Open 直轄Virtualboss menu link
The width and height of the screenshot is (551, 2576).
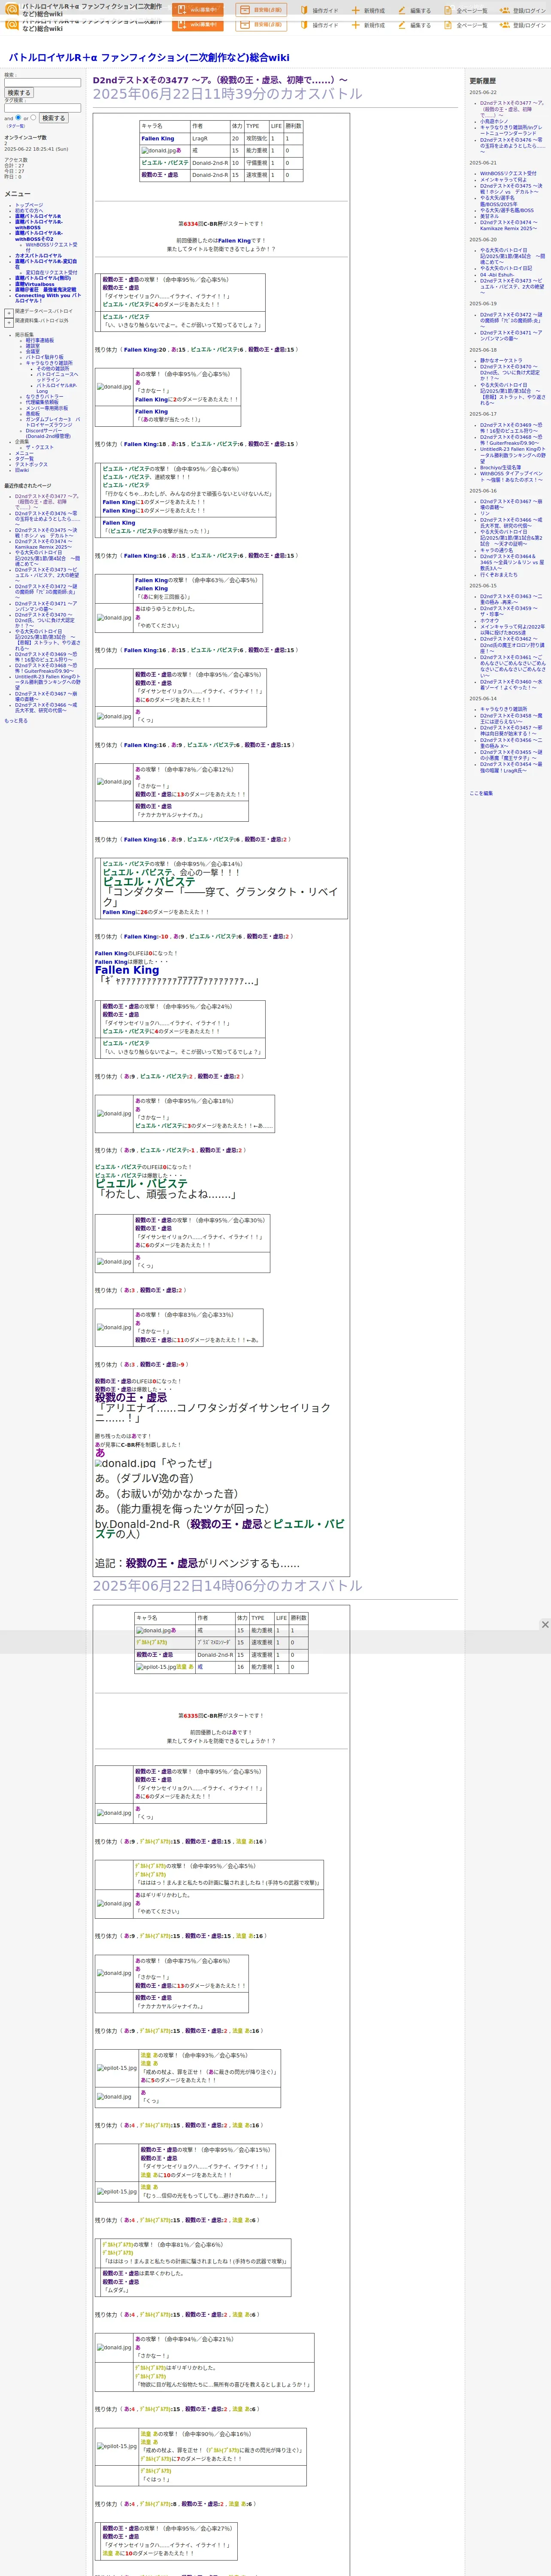coord(35,284)
